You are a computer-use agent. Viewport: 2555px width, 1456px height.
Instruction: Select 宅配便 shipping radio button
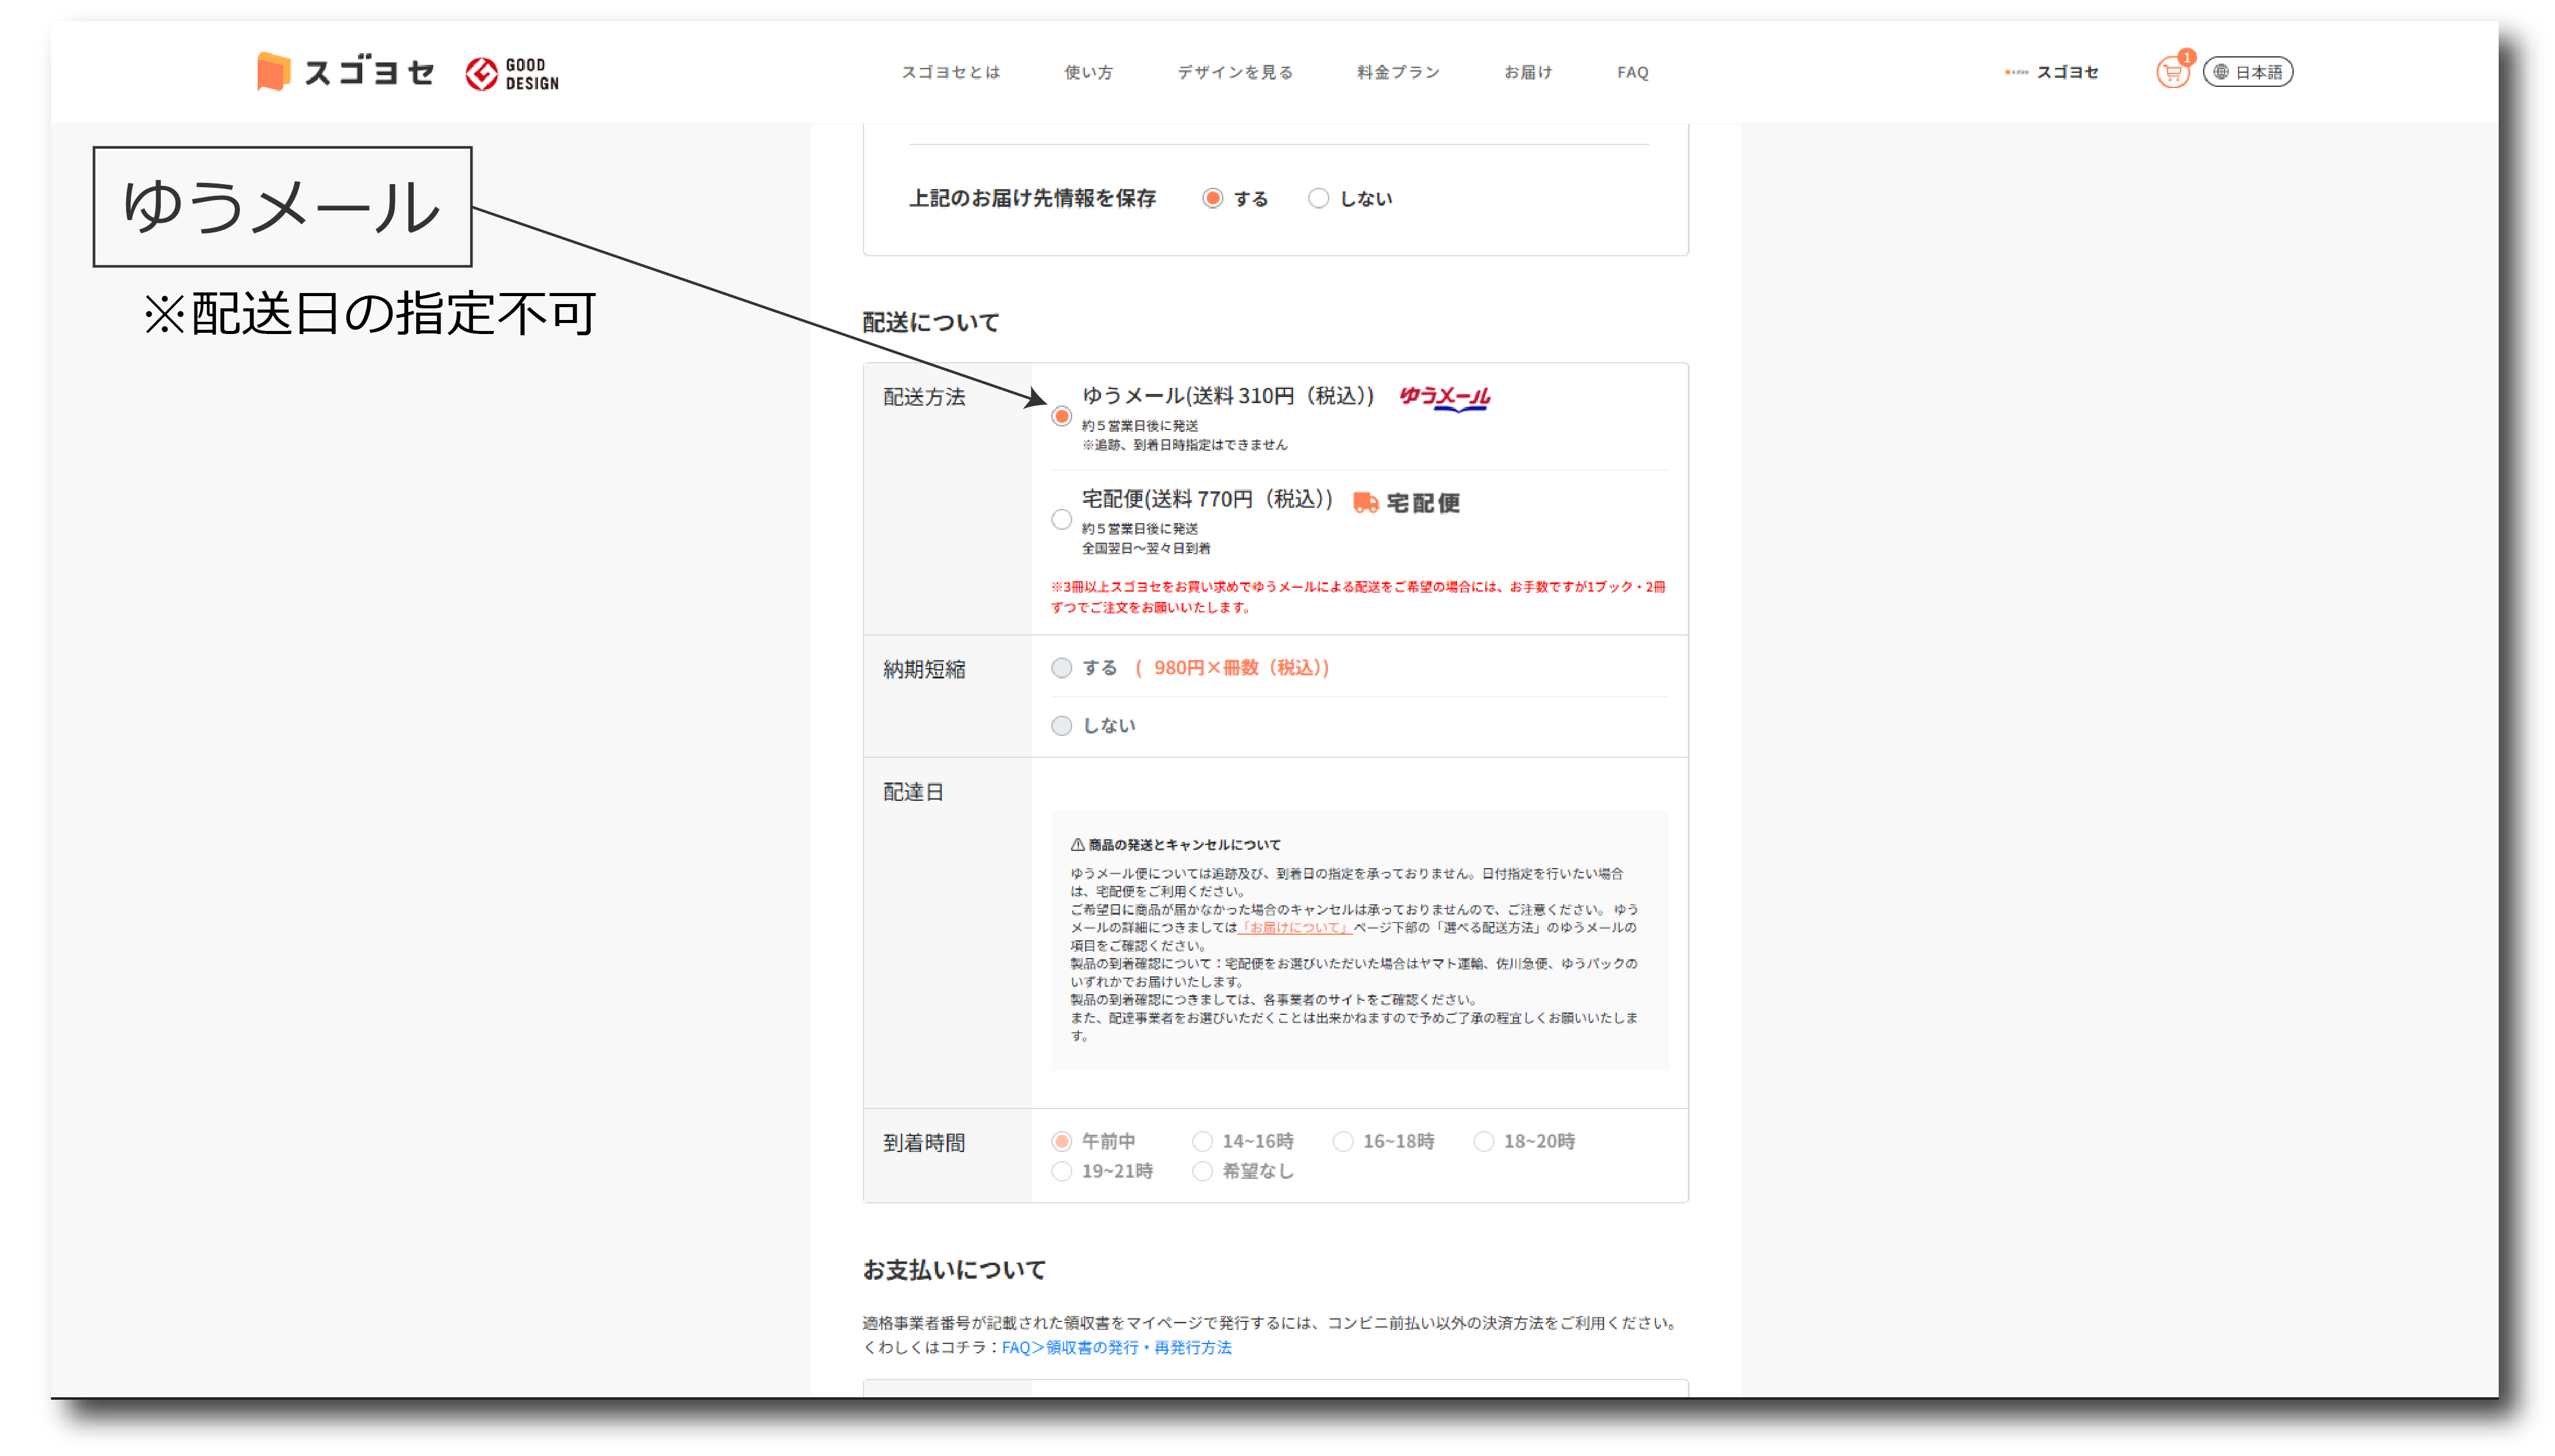click(1061, 519)
